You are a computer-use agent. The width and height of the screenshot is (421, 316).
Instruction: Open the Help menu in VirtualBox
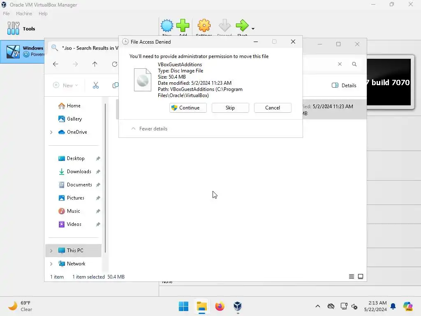pyautogui.click(x=43, y=14)
